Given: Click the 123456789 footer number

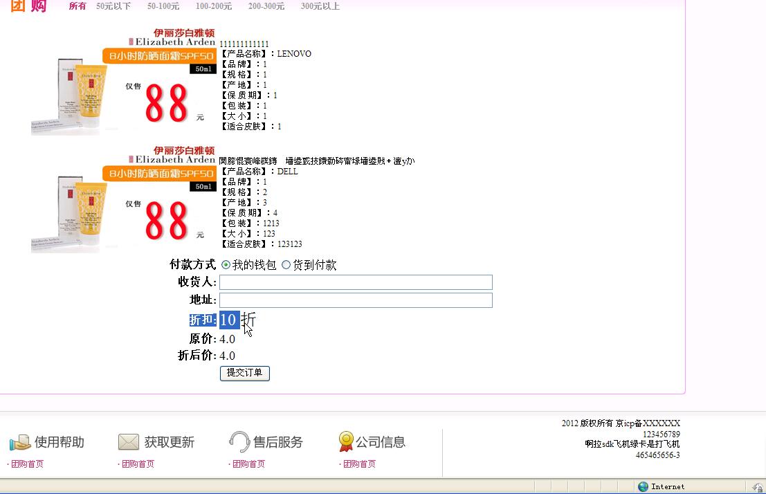Looking at the screenshot, I should (662, 434).
